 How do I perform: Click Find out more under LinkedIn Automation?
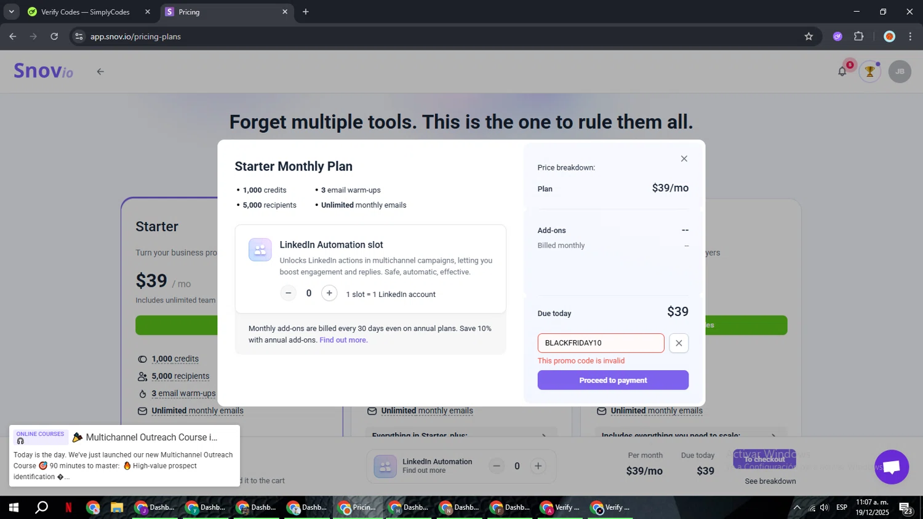pyautogui.click(x=424, y=471)
